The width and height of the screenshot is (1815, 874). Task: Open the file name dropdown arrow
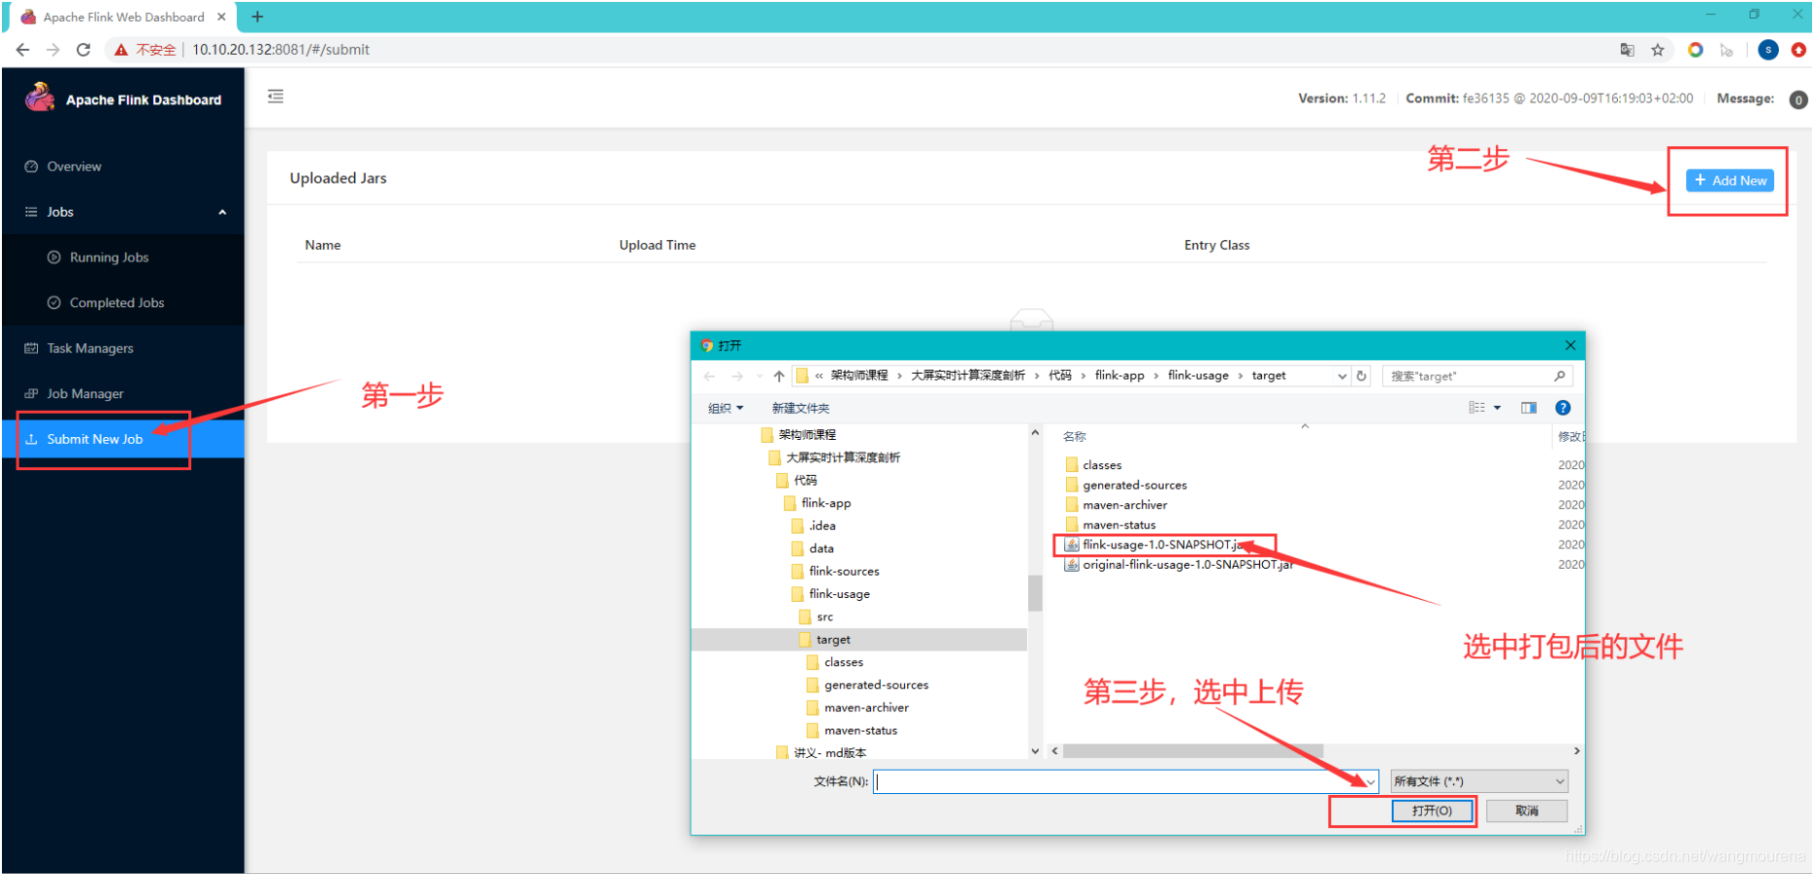coord(1370,781)
